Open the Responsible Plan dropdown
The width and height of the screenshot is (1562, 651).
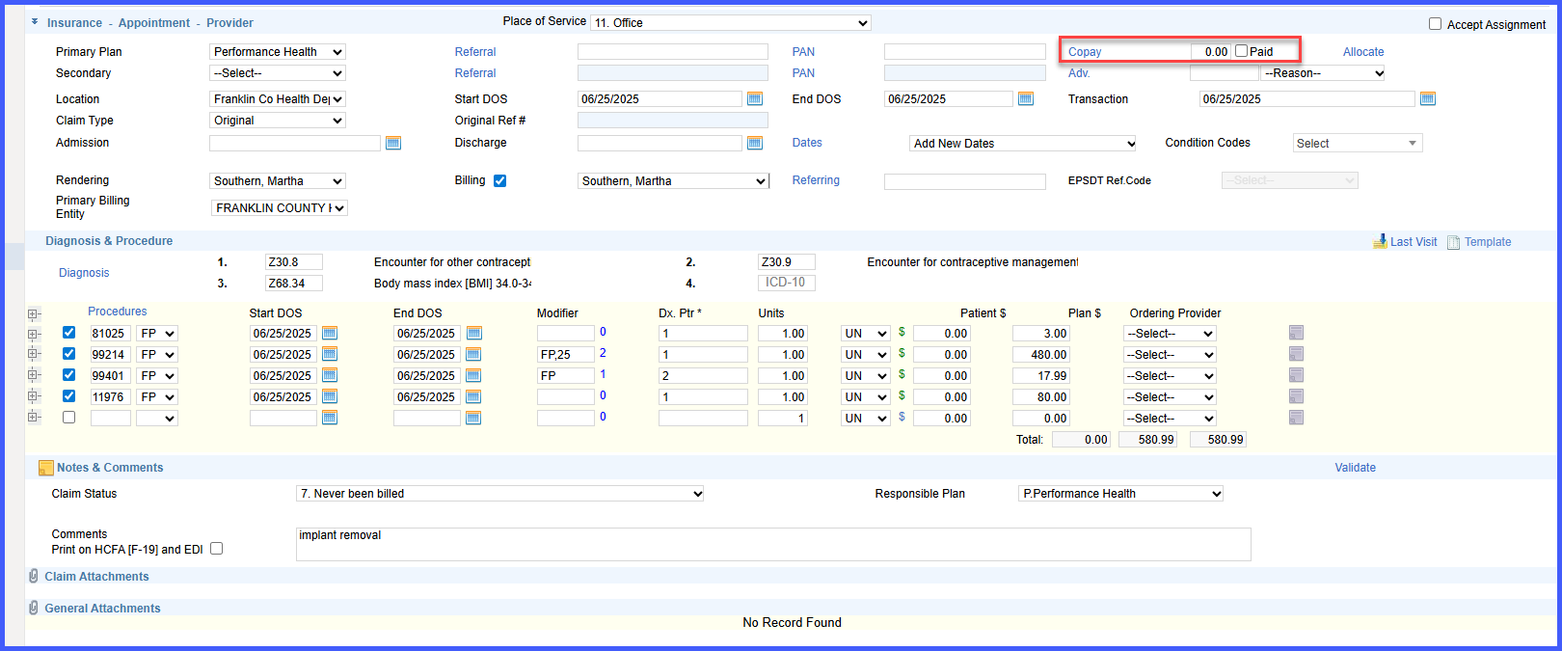tap(1121, 494)
